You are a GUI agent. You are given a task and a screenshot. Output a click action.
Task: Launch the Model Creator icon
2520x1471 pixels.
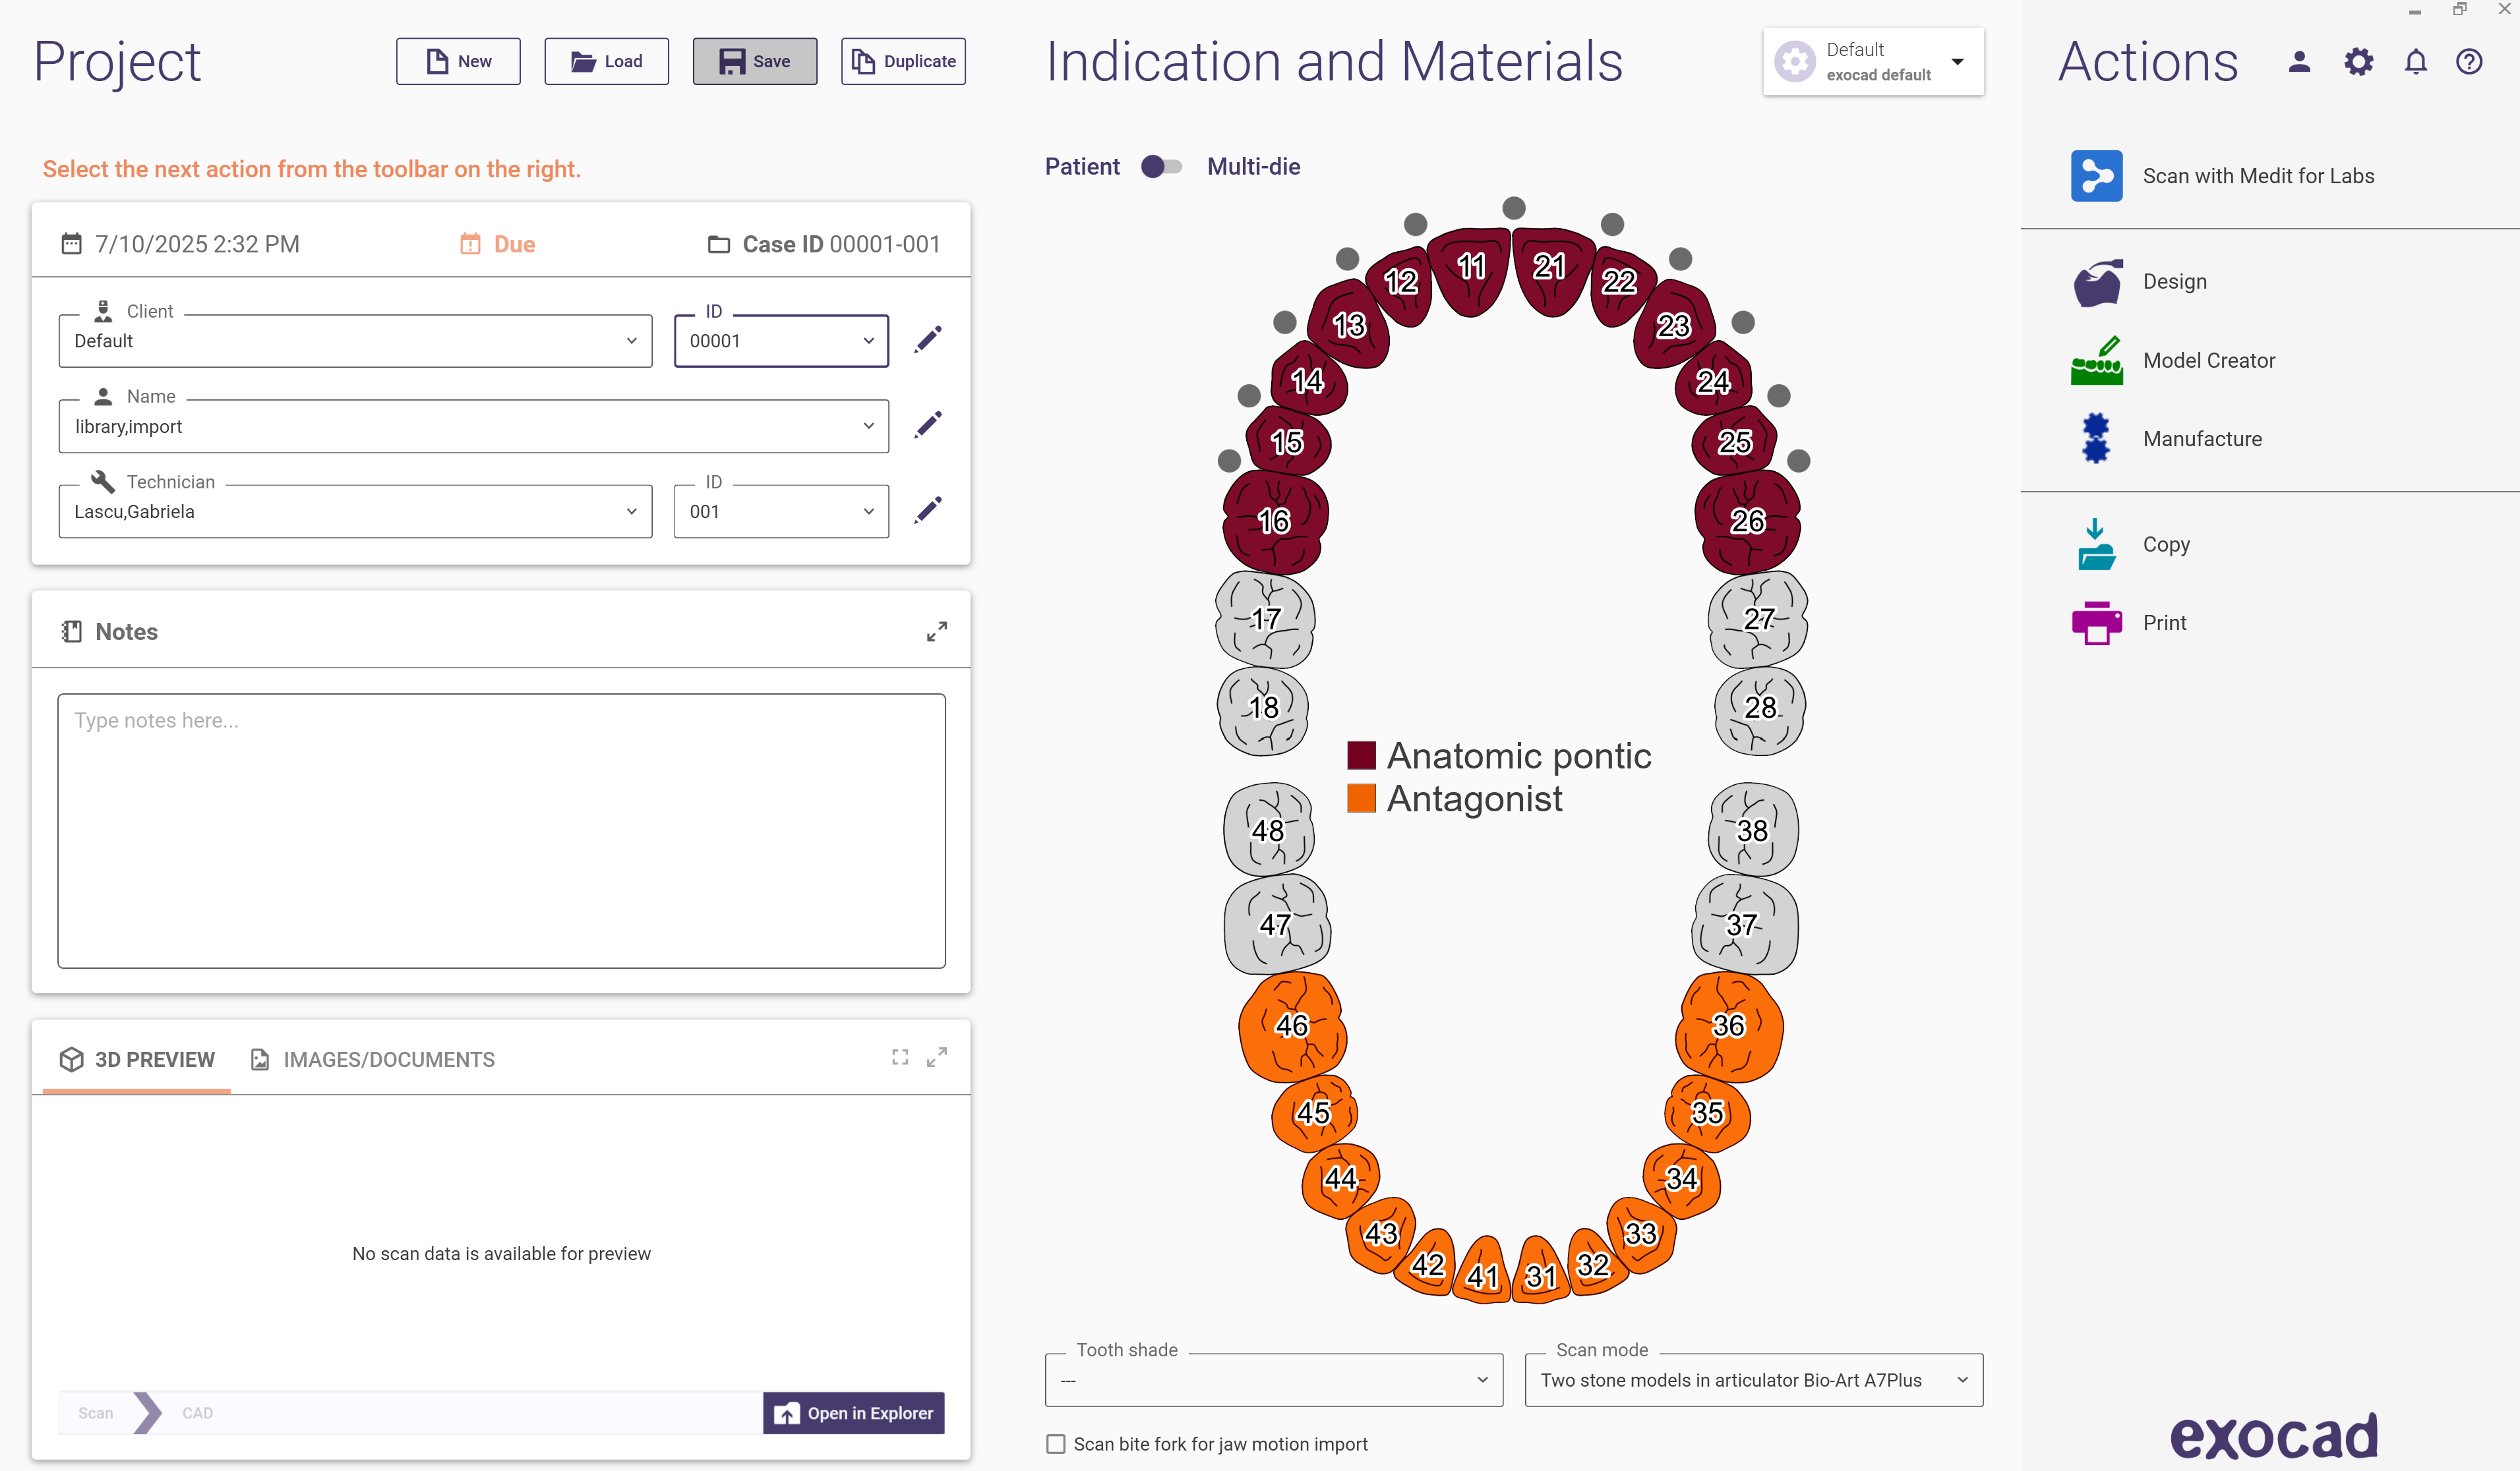(2096, 361)
